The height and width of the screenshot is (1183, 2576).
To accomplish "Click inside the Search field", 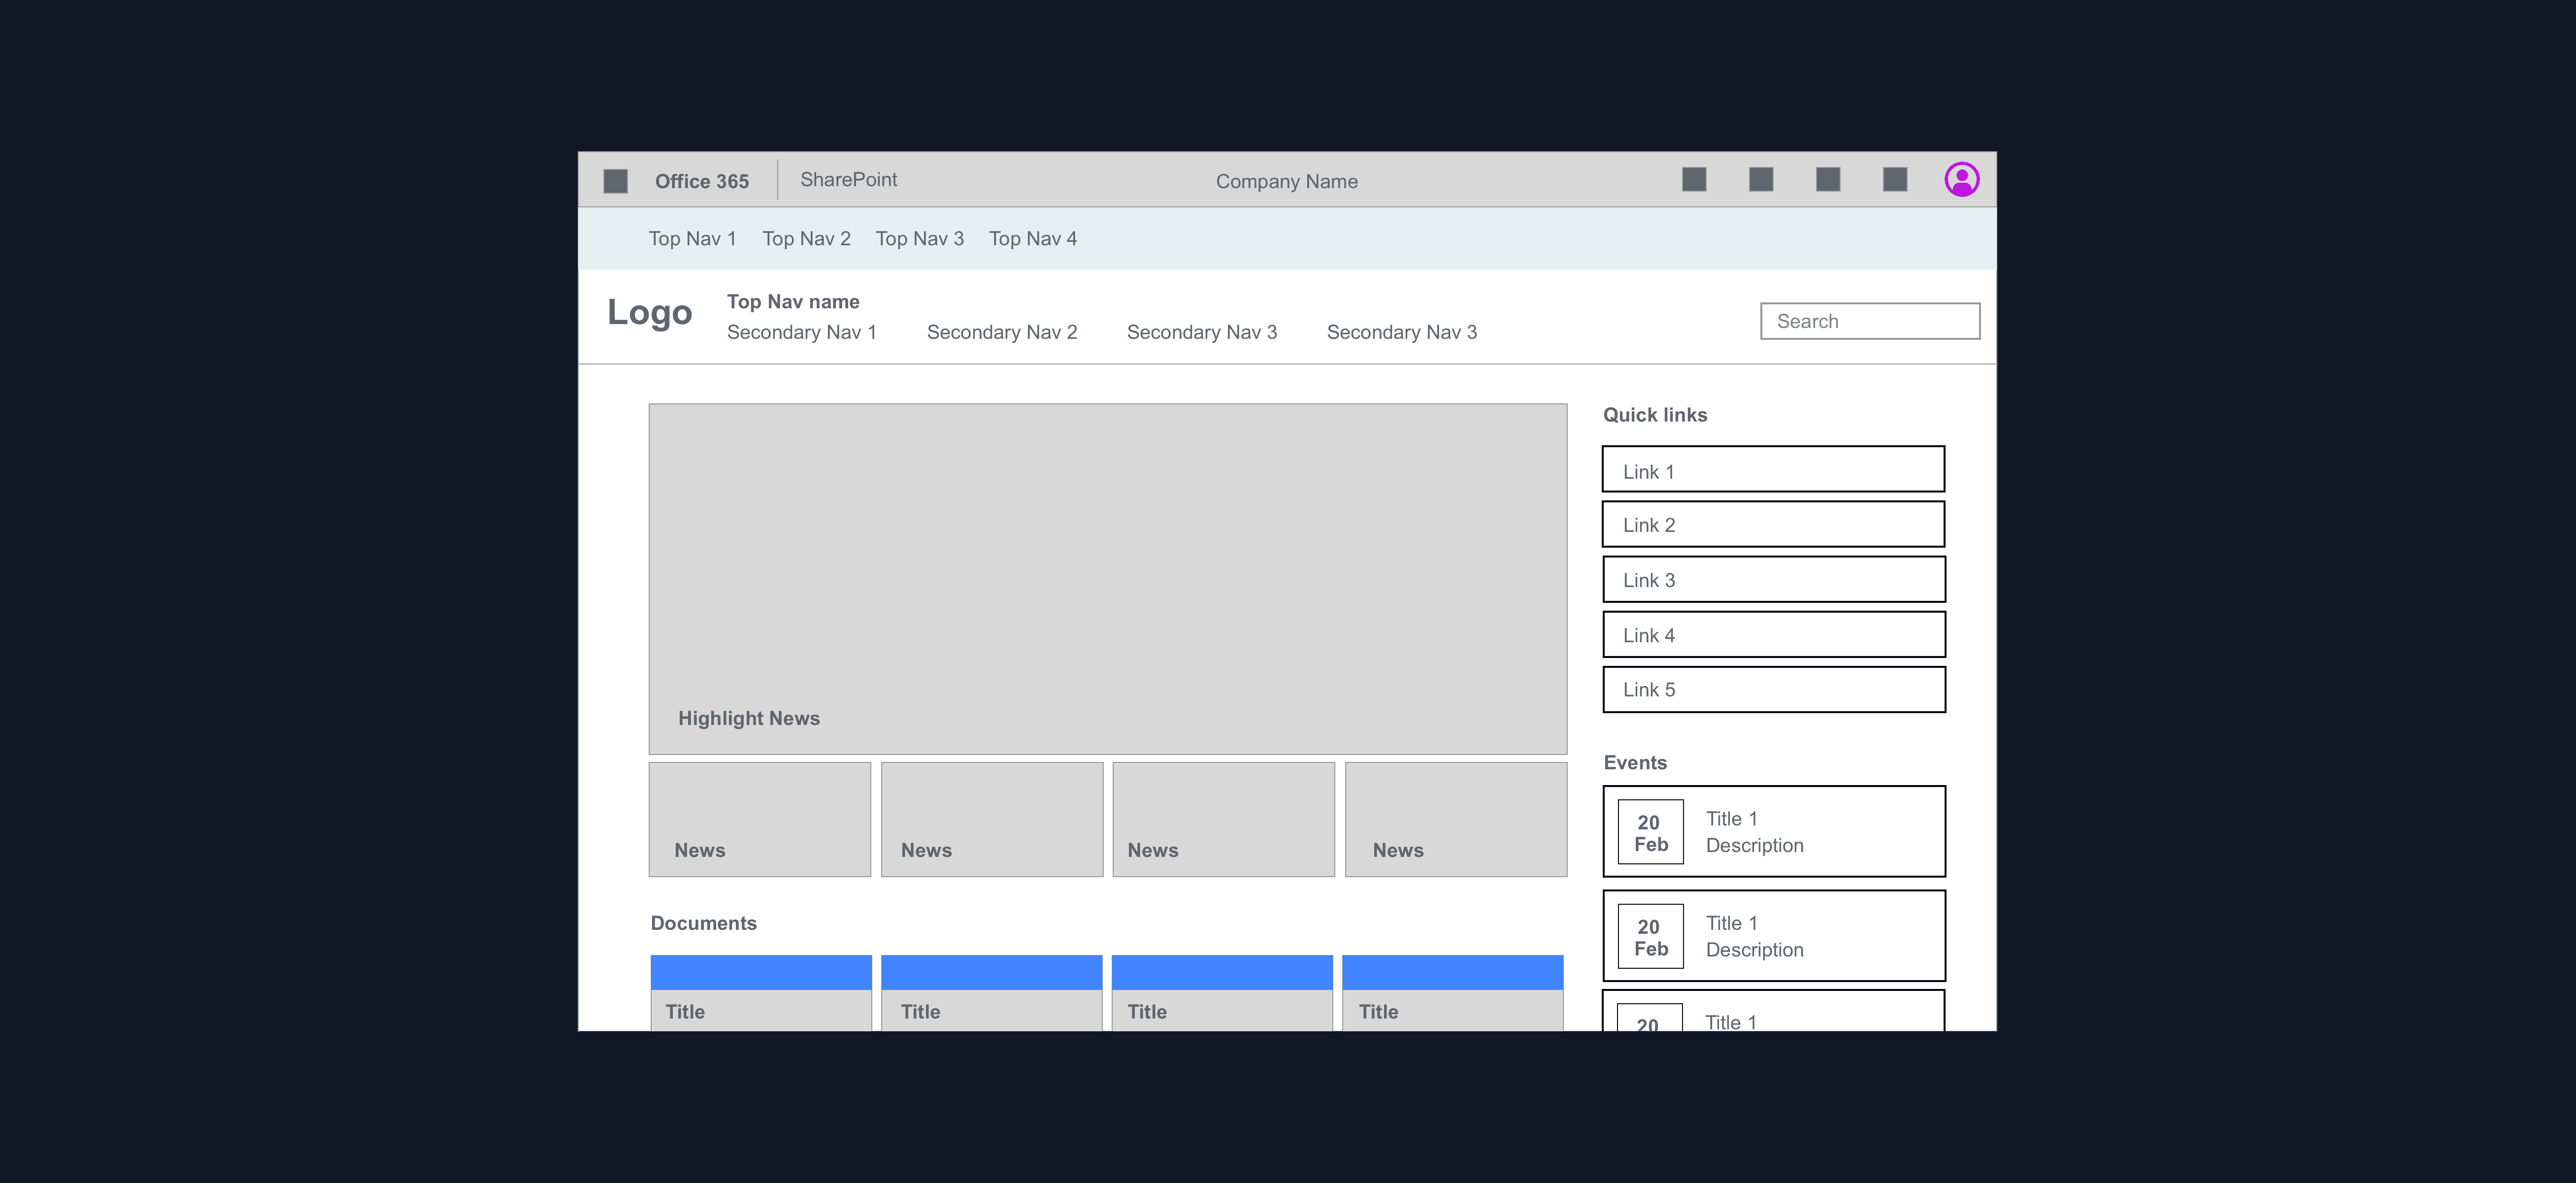I will point(1869,321).
